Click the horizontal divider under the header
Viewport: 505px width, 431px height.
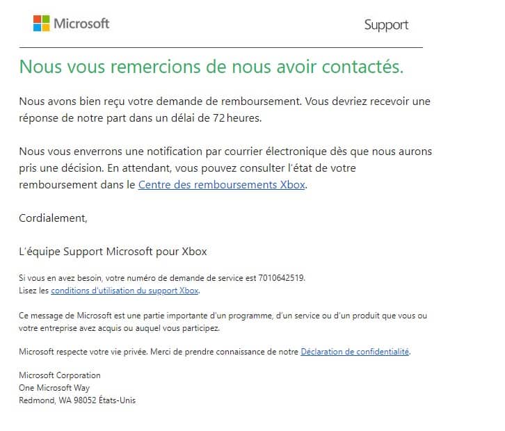coord(221,47)
